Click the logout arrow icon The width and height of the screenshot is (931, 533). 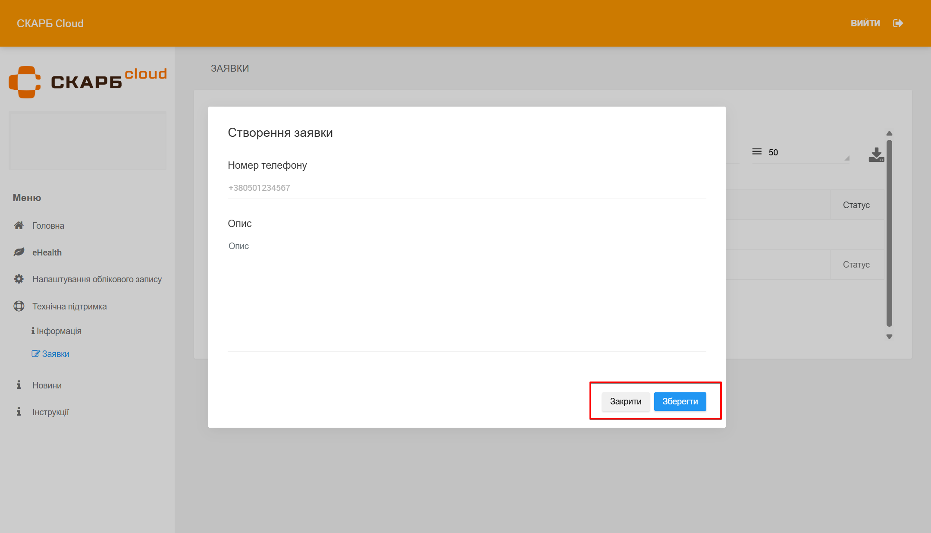tap(898, 23)
